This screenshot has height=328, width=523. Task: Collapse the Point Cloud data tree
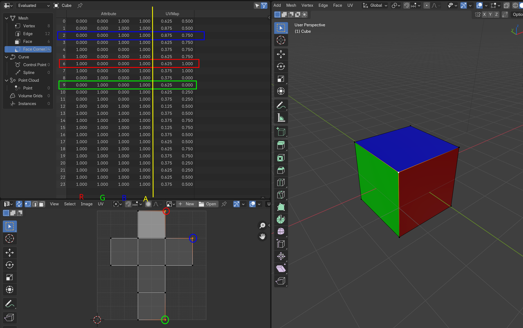[7, 80]
